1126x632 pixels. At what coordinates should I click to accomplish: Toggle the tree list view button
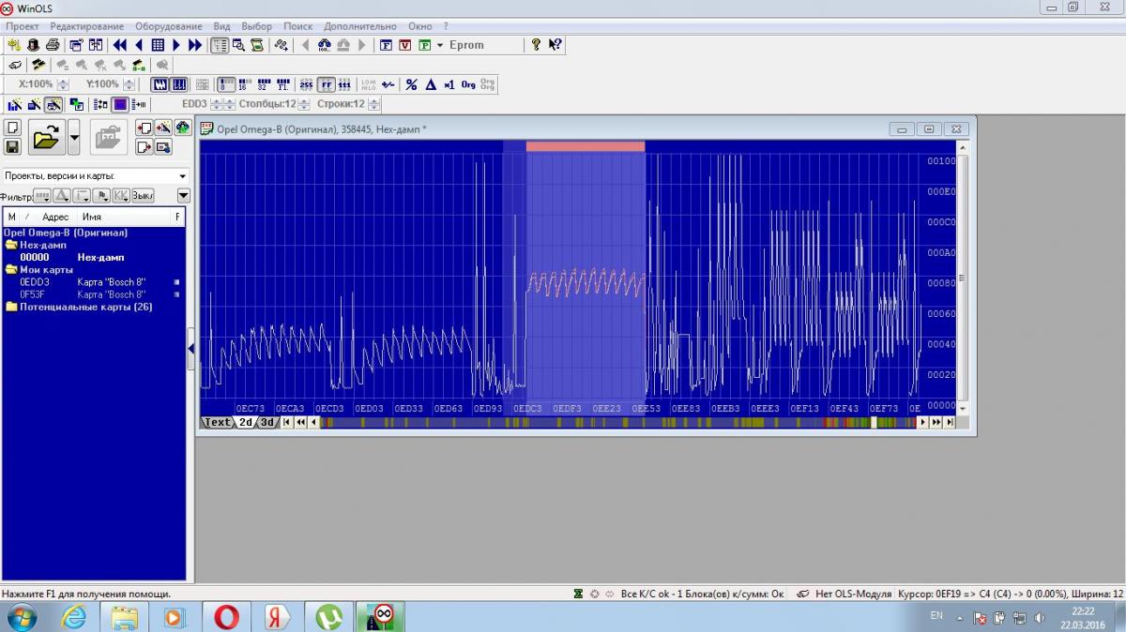tap(220, 45)
